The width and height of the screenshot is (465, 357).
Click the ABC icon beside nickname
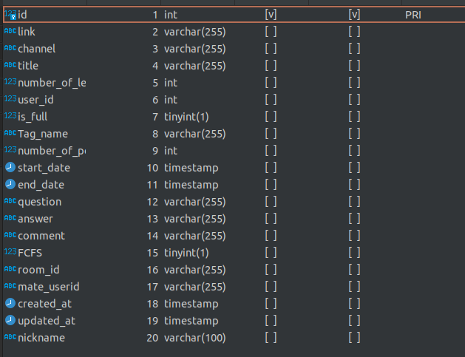[x=10, y=337]
